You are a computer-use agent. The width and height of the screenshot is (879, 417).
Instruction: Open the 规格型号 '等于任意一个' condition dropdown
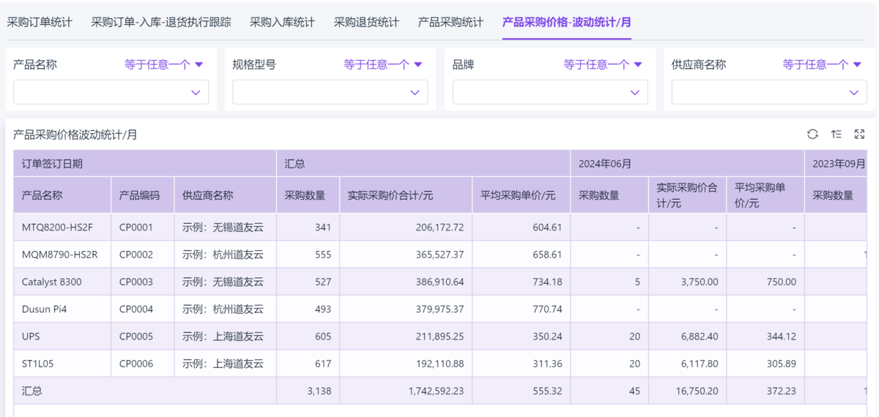point(383,64)
